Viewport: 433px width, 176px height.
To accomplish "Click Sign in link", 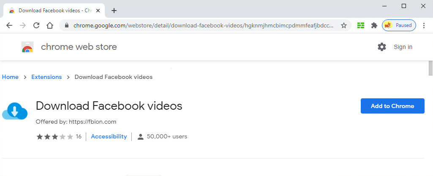I will pos(403,47).
